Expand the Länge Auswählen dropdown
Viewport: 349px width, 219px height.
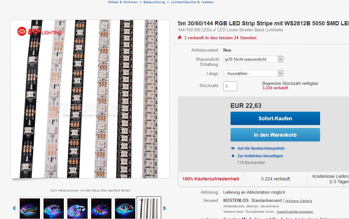(253, 73)
